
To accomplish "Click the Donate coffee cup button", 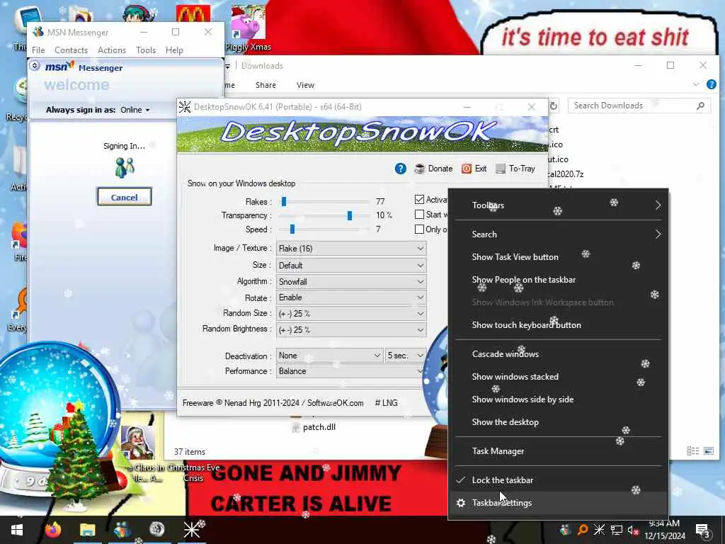I will (433, 169).
